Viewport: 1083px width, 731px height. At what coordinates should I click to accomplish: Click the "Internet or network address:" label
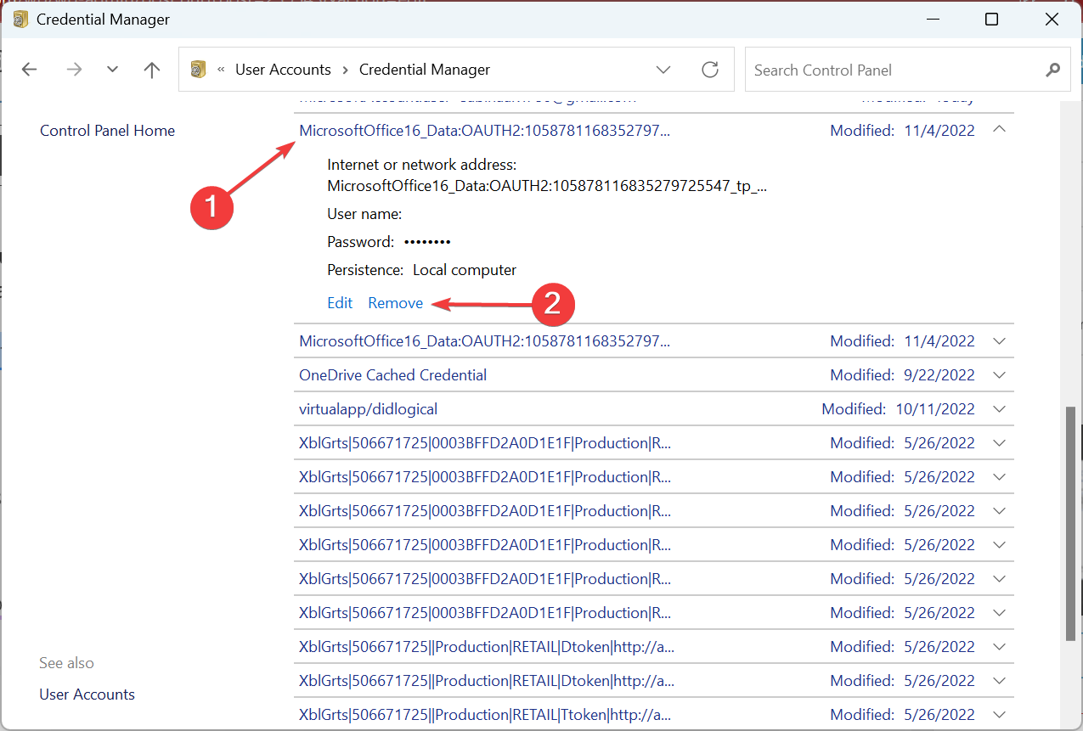[422, 165]
